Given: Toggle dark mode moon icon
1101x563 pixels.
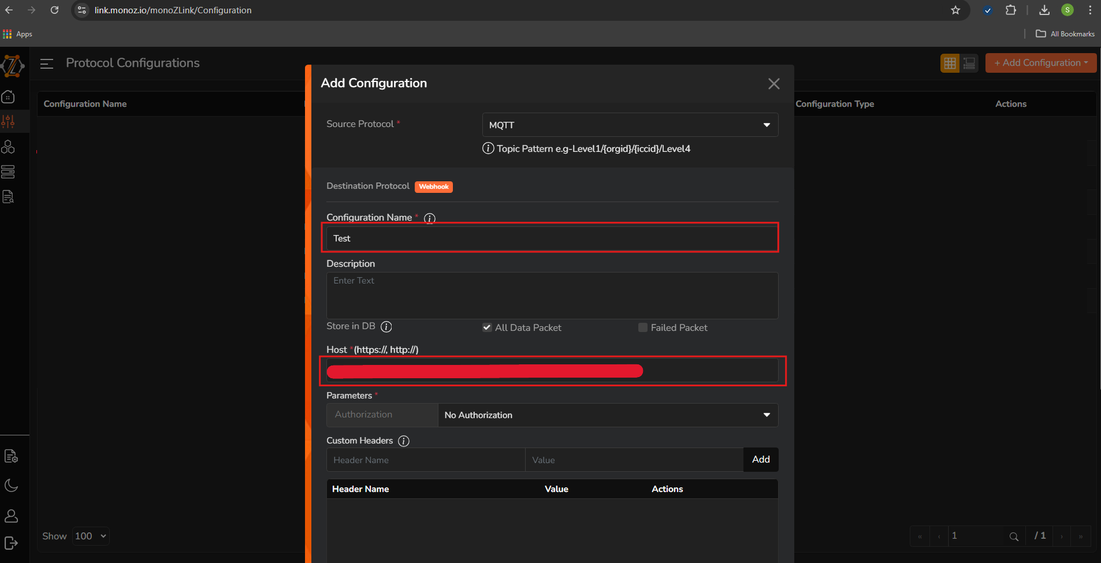Looking at the screenshot, I should point(11,486).
